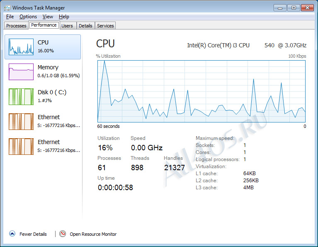Click the Resource Monitor gauge icon
Image resolution: width=318 pixels, height=247 pixels.
click(63, 234)
